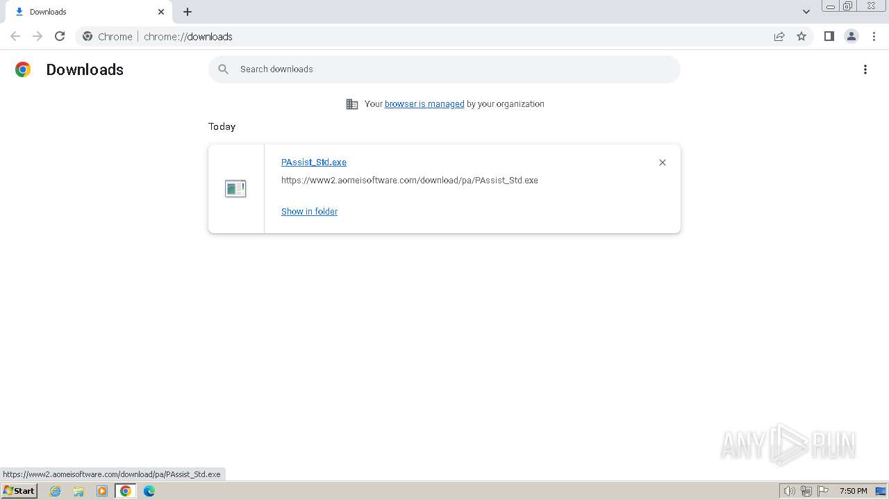
Task: Click the PAssist_Std.exe file icon
Action: (235, 188)
